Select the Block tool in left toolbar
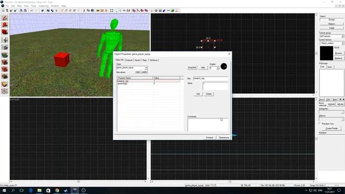This screenshot has width=345, height=194. point(5,47)
